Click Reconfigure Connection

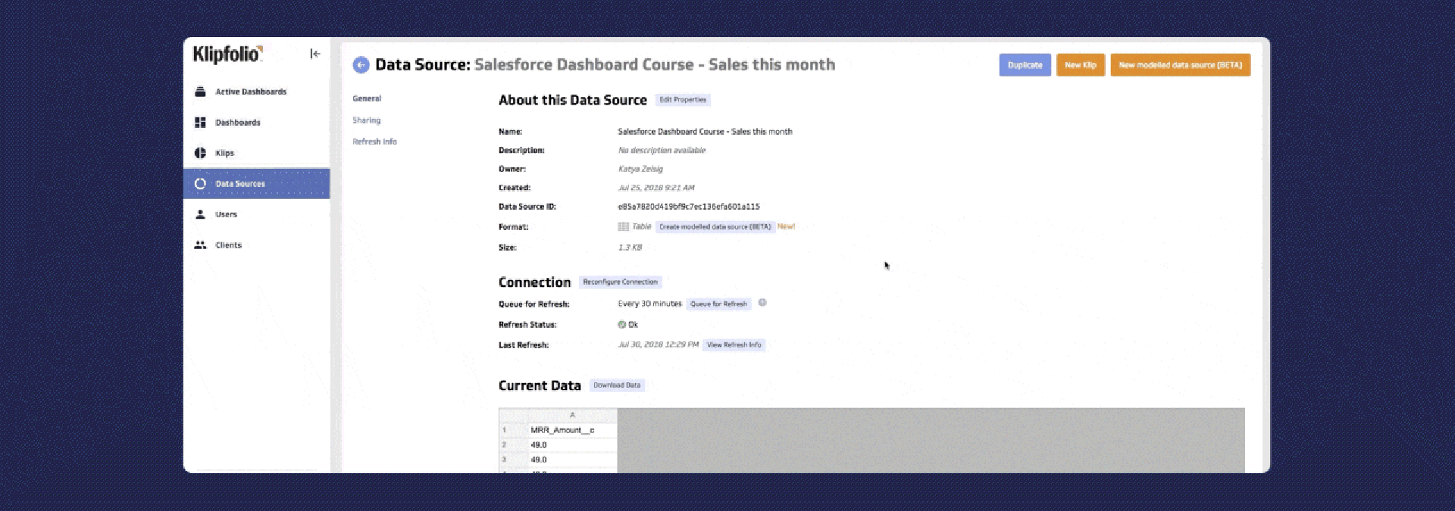point(620,282)
